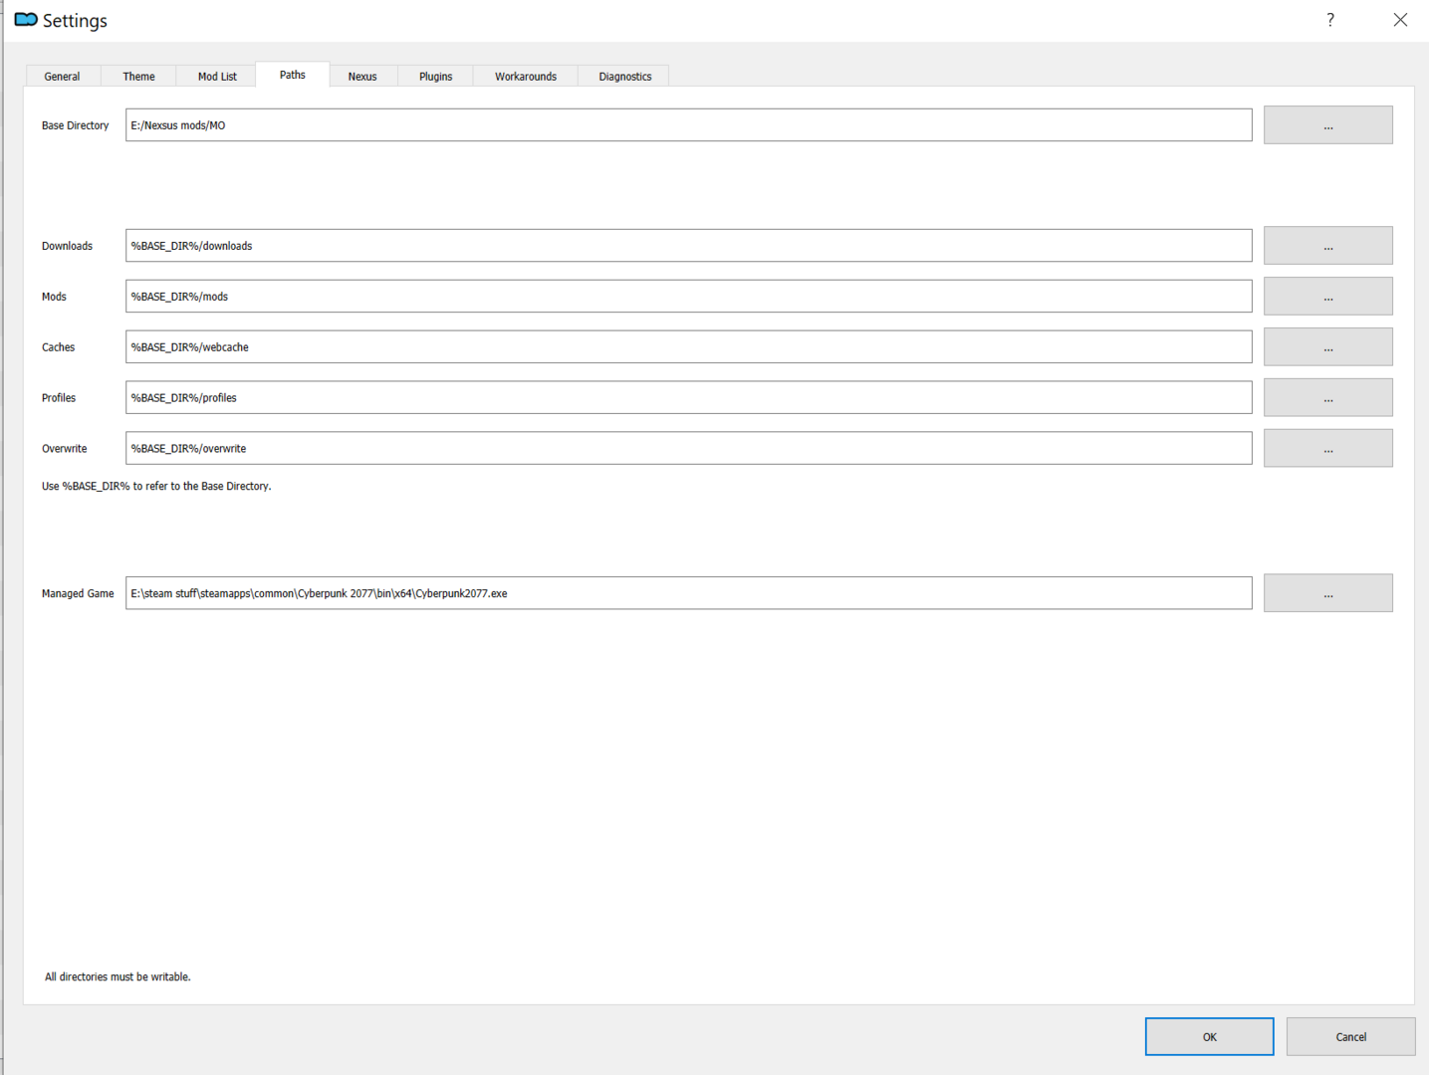Open the Mod List tab
The height and width of the screenshot is (1075, 1429).
216,77
